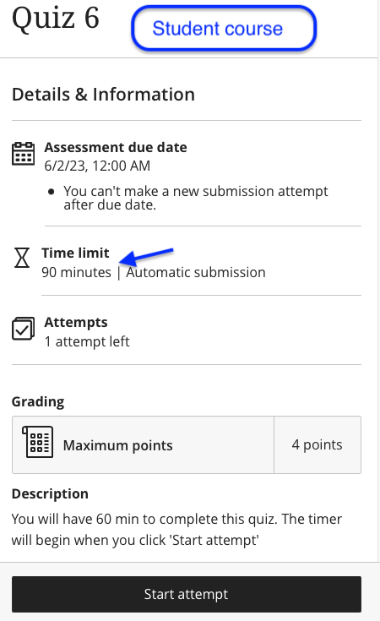The height and width of the screenshot is (621, 380).
Task: Click the Maximum points label
Action: click(118, 445)
